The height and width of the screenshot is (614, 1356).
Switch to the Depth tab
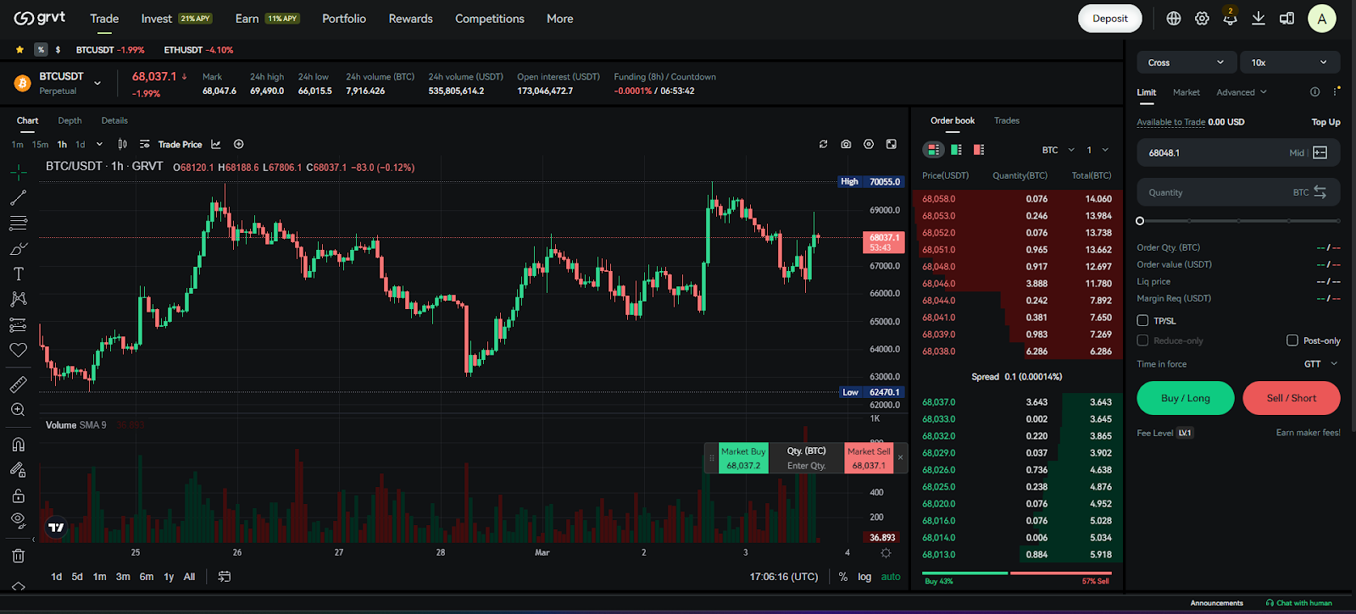coord(69,120)
